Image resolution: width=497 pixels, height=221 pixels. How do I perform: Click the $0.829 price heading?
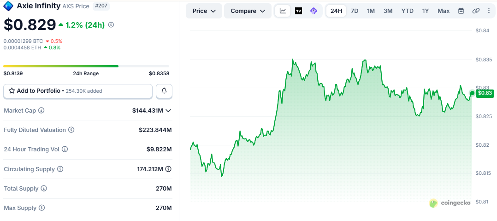pyautogui.click(x=30, y=25)
